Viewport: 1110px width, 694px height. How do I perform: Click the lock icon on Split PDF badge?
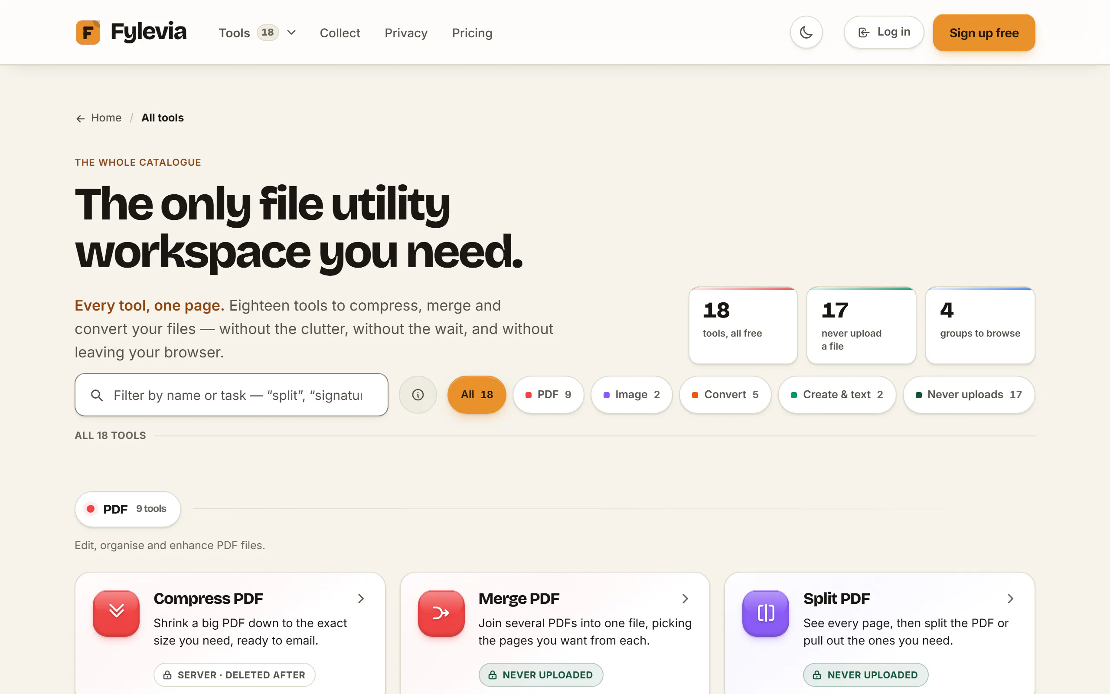817,675
